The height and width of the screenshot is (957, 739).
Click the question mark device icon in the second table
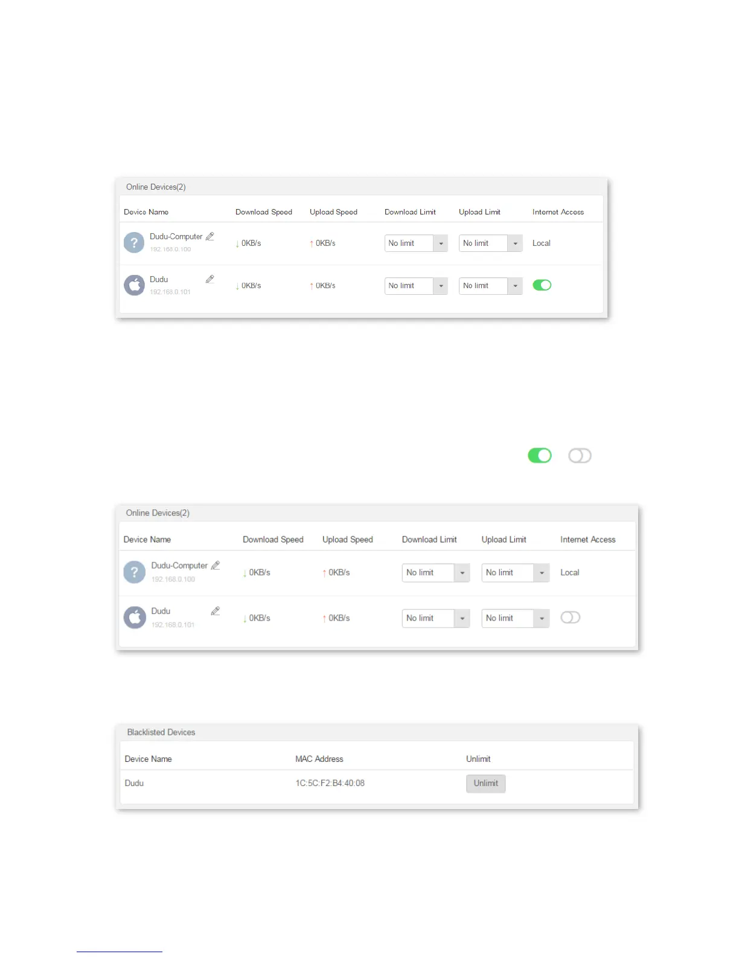(x=134, y=572)
